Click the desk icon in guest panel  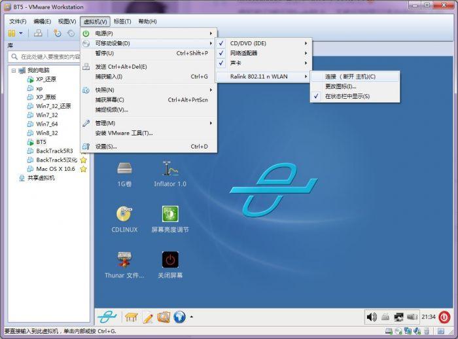click(x=132, y=317)
